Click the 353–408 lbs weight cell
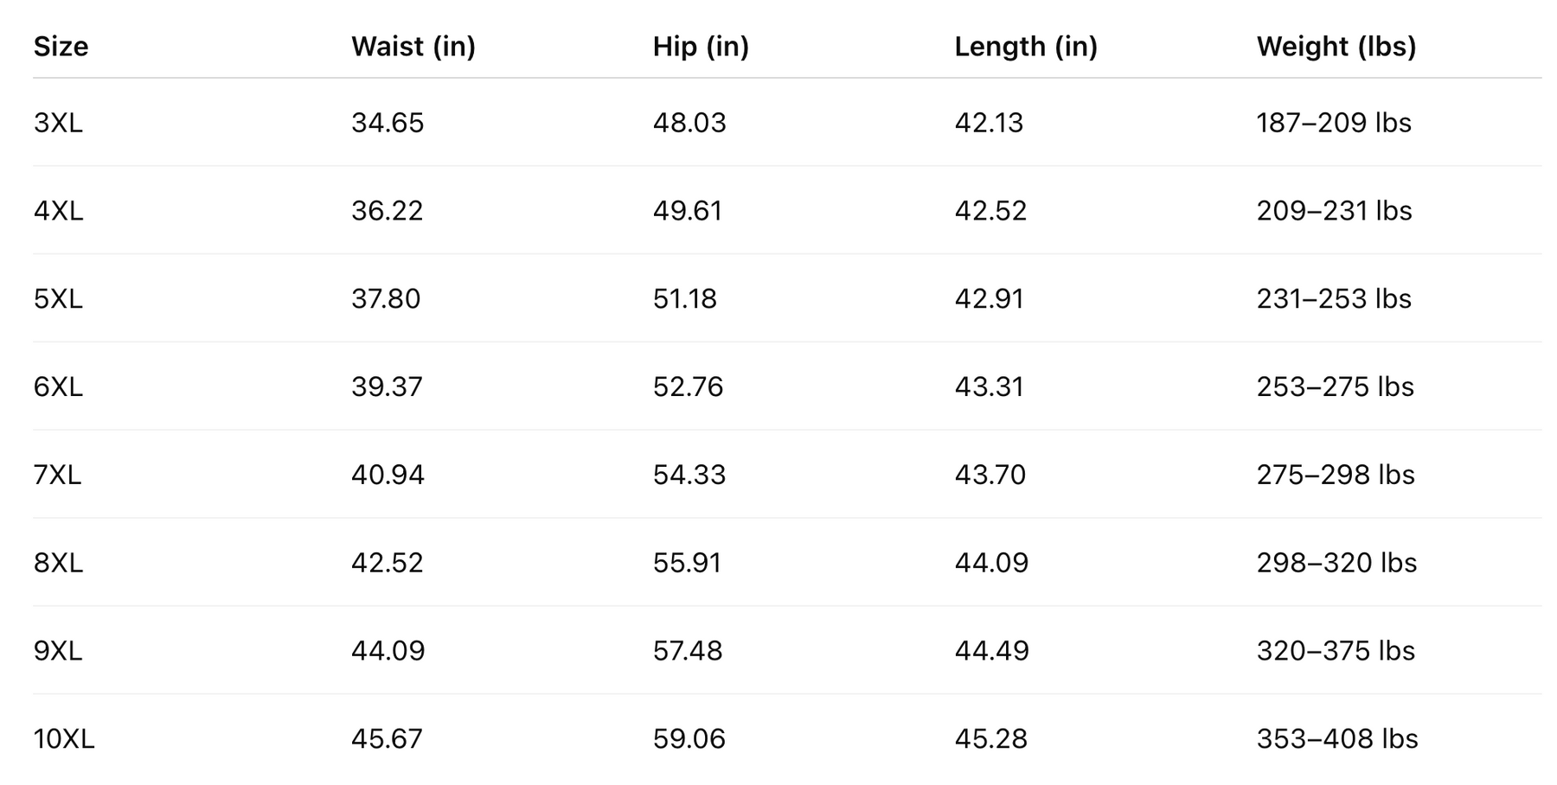1557x785 pixels. click(x=1336, y=738)
